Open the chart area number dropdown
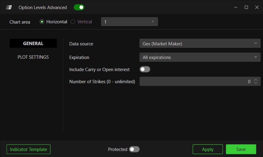This screenshot has width=263, height=157. (x=129, y=22)
